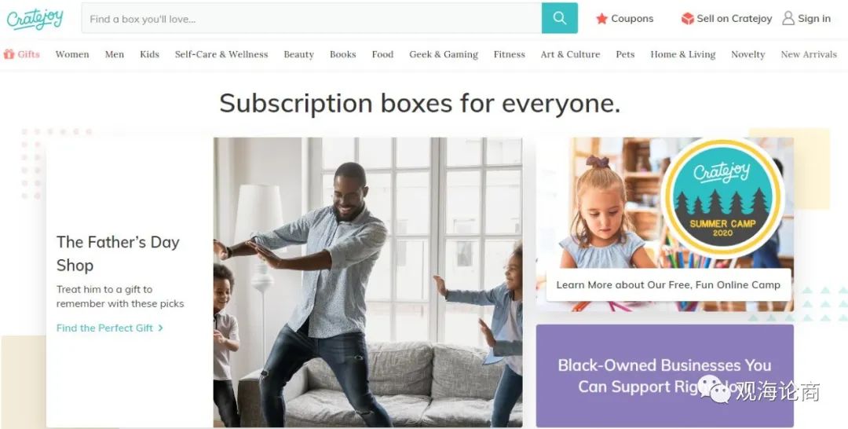Open Coupons via the red star icon
This screenshot has width=848, height=429.
tap(601, 19)
